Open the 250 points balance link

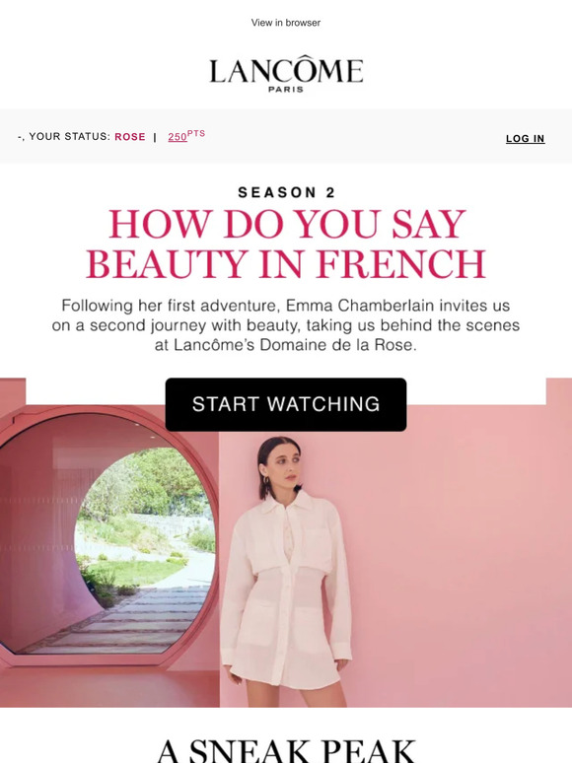point(178,137)
